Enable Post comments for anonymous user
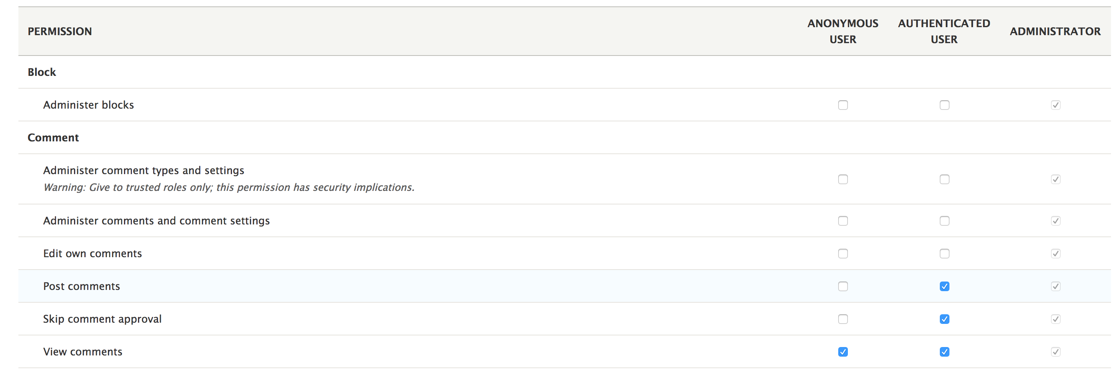The image size is (1115, 373). tap(842, 287)
